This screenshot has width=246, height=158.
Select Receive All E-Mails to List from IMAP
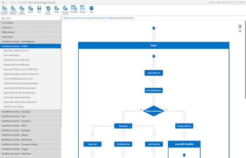21,70
